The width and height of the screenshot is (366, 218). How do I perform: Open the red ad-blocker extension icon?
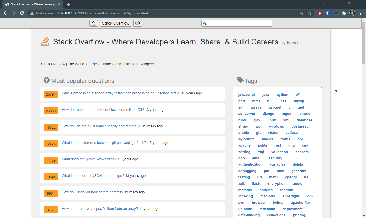[x=320, y=13]
